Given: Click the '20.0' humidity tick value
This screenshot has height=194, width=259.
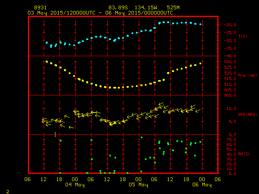Looking at the screenshot, I should point(231,164).
